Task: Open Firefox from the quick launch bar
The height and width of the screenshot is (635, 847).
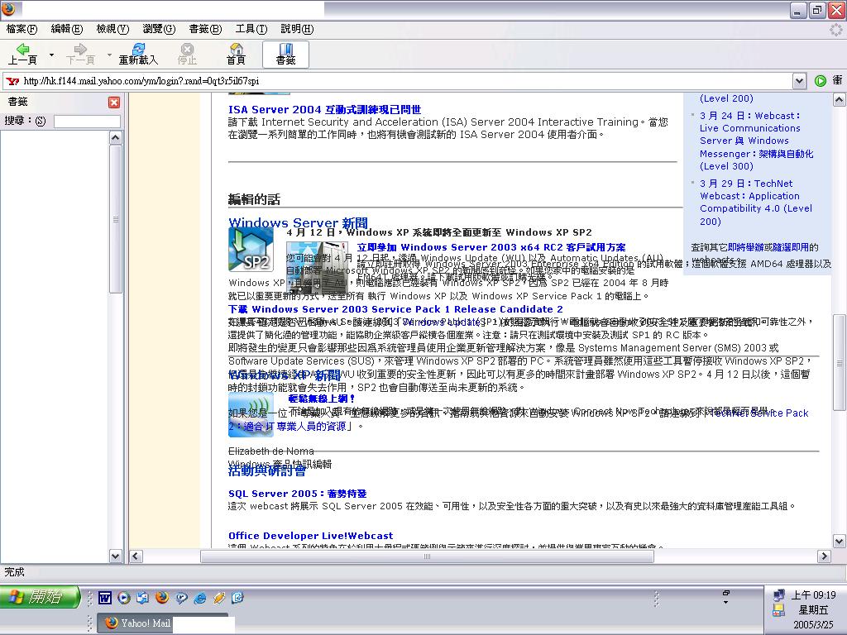Action: coord(162,598)
